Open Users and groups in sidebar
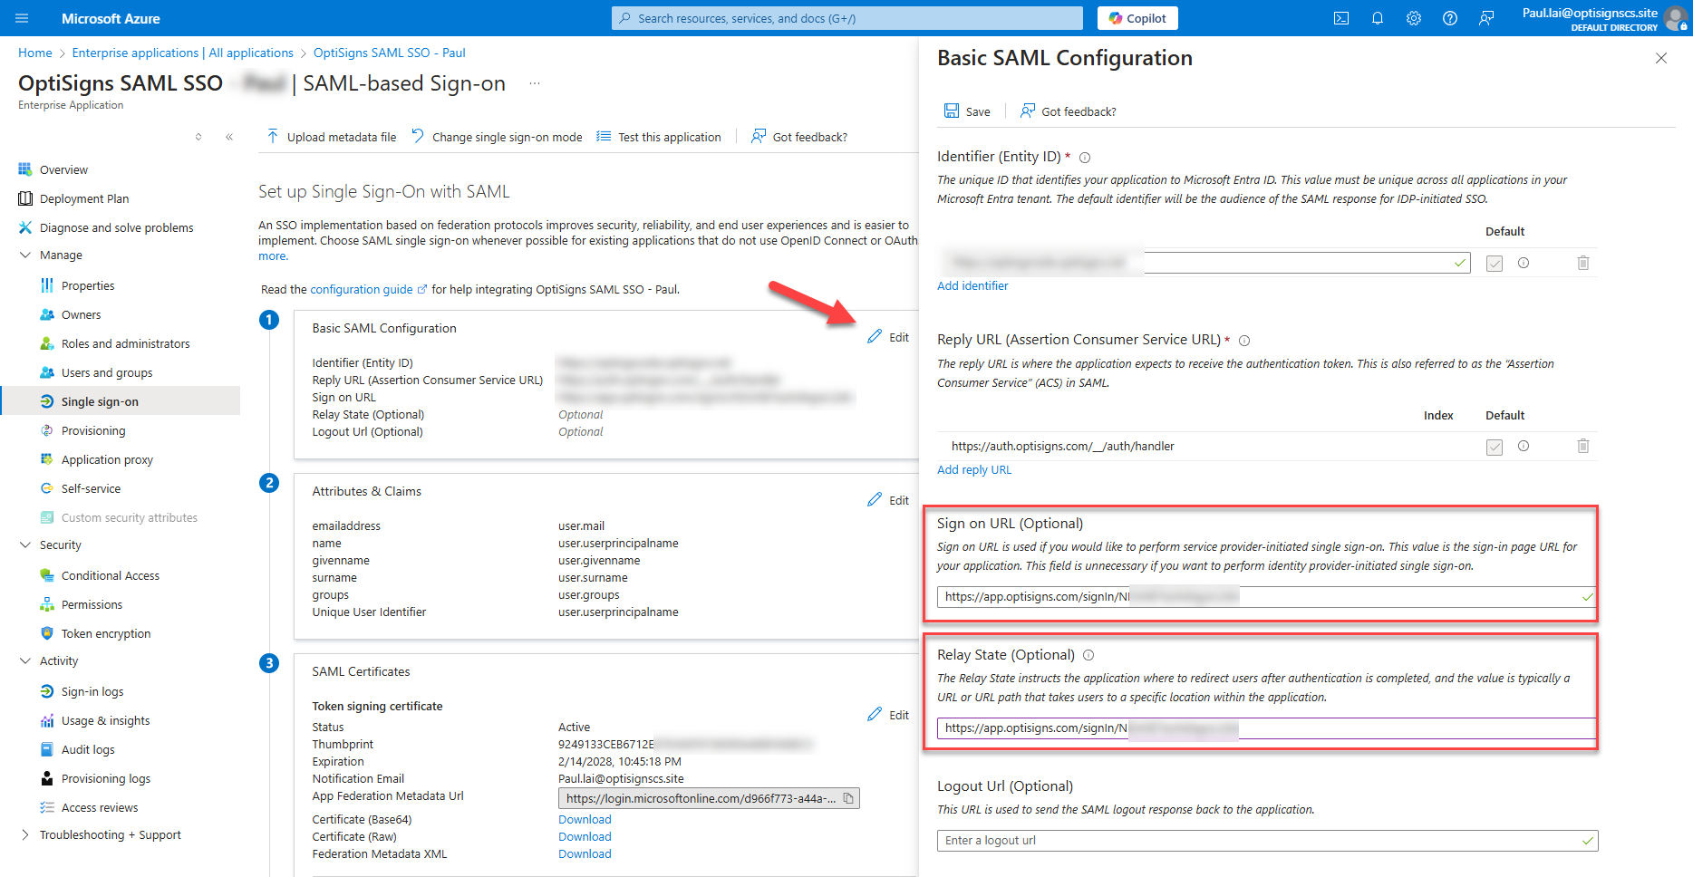Image resolution: width=1693 pixels, height=877 pixels. [x=107, y=372]
